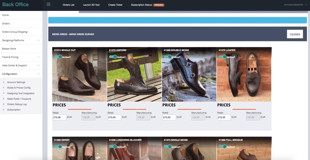Select Launch 3D Tool in top bar
The width and height of the screenshot is (310, 160).
click(x=91, y=5)
